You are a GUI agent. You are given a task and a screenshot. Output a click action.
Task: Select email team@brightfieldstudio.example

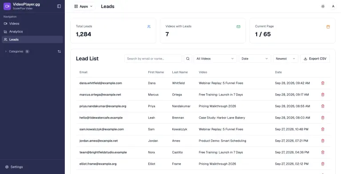pos(103,152)
